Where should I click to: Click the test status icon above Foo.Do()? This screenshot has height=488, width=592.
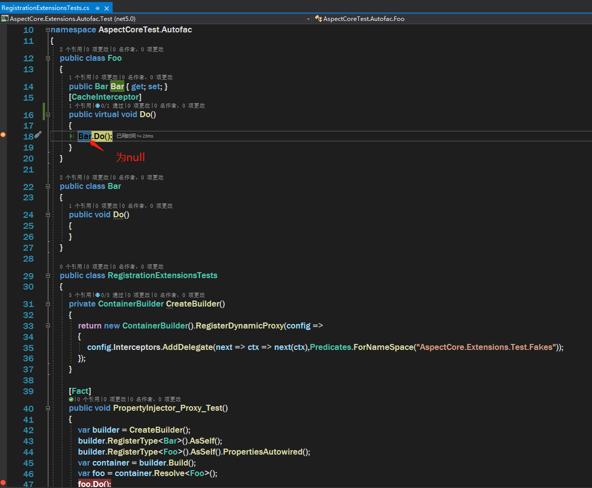tap(98, 106)
